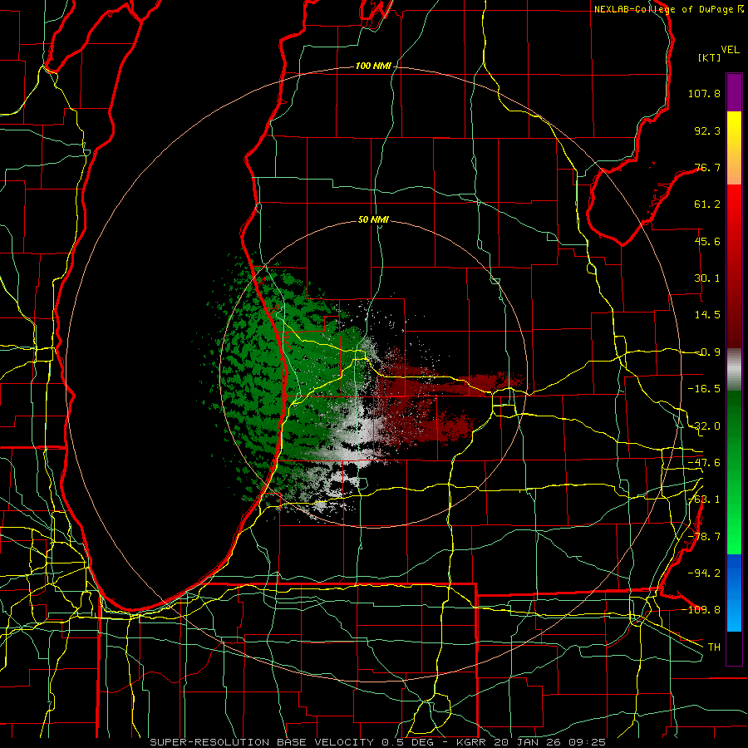Pick the yellow-orange gradient segment of the color bar
This screenshot has width=748, height=748.
point(734,148)
